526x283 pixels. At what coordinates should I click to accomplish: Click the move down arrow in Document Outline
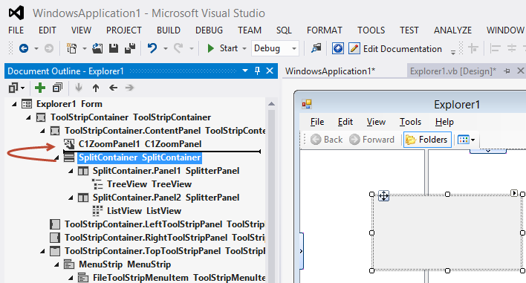tap(79, 88)
